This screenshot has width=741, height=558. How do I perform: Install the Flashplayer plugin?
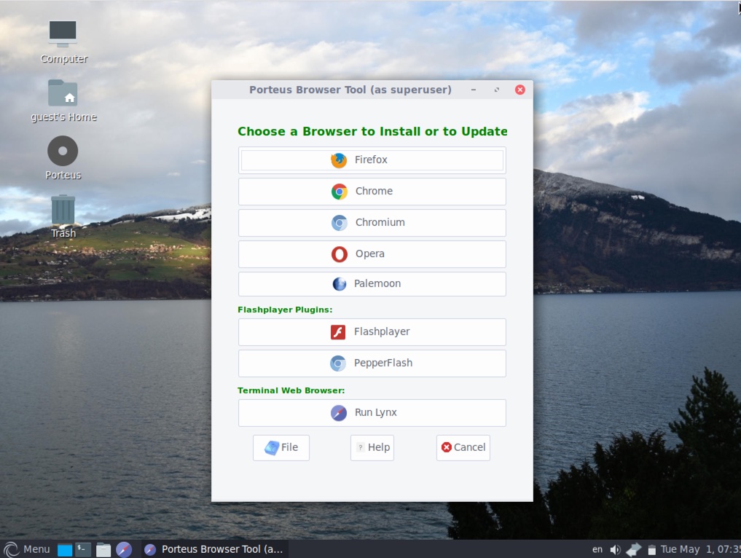click(x=372, y=331)
